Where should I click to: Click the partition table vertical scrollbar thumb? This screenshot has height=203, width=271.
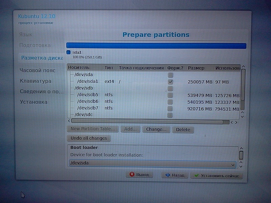243,85
